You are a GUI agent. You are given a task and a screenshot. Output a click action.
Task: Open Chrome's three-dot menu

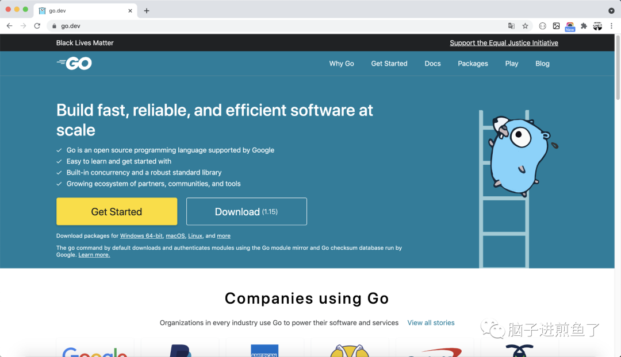611,26
